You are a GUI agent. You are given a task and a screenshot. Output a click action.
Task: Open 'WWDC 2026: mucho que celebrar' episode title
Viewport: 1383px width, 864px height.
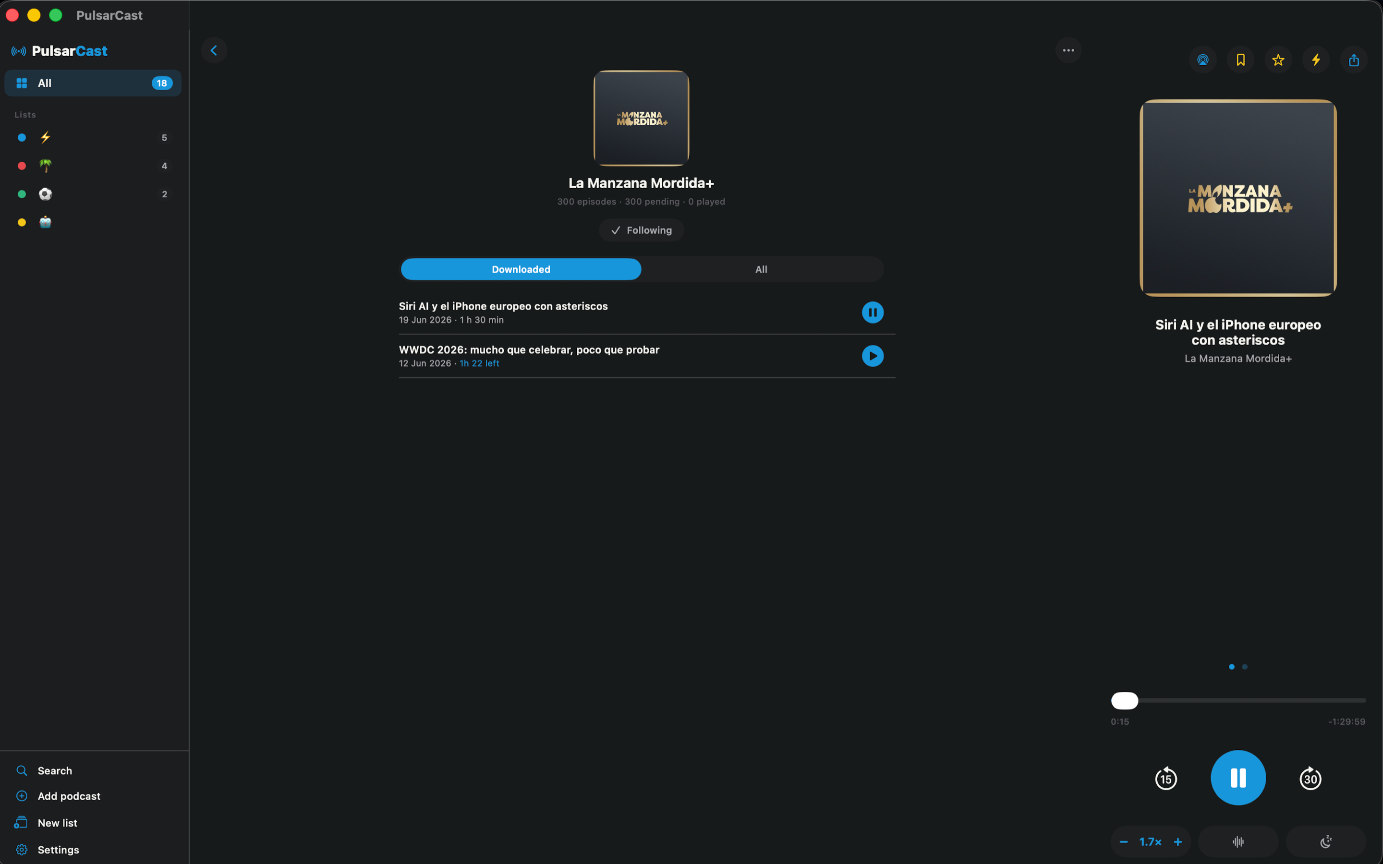pyautogui.click(x=529, y=350)
